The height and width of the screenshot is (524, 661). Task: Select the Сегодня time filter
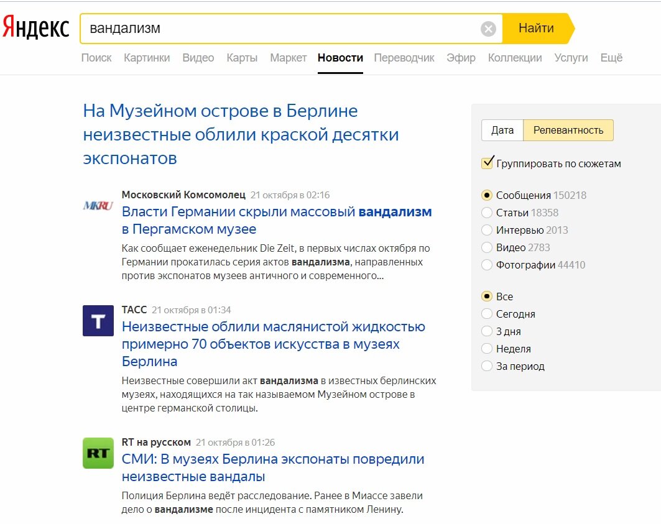click(487, 314)
